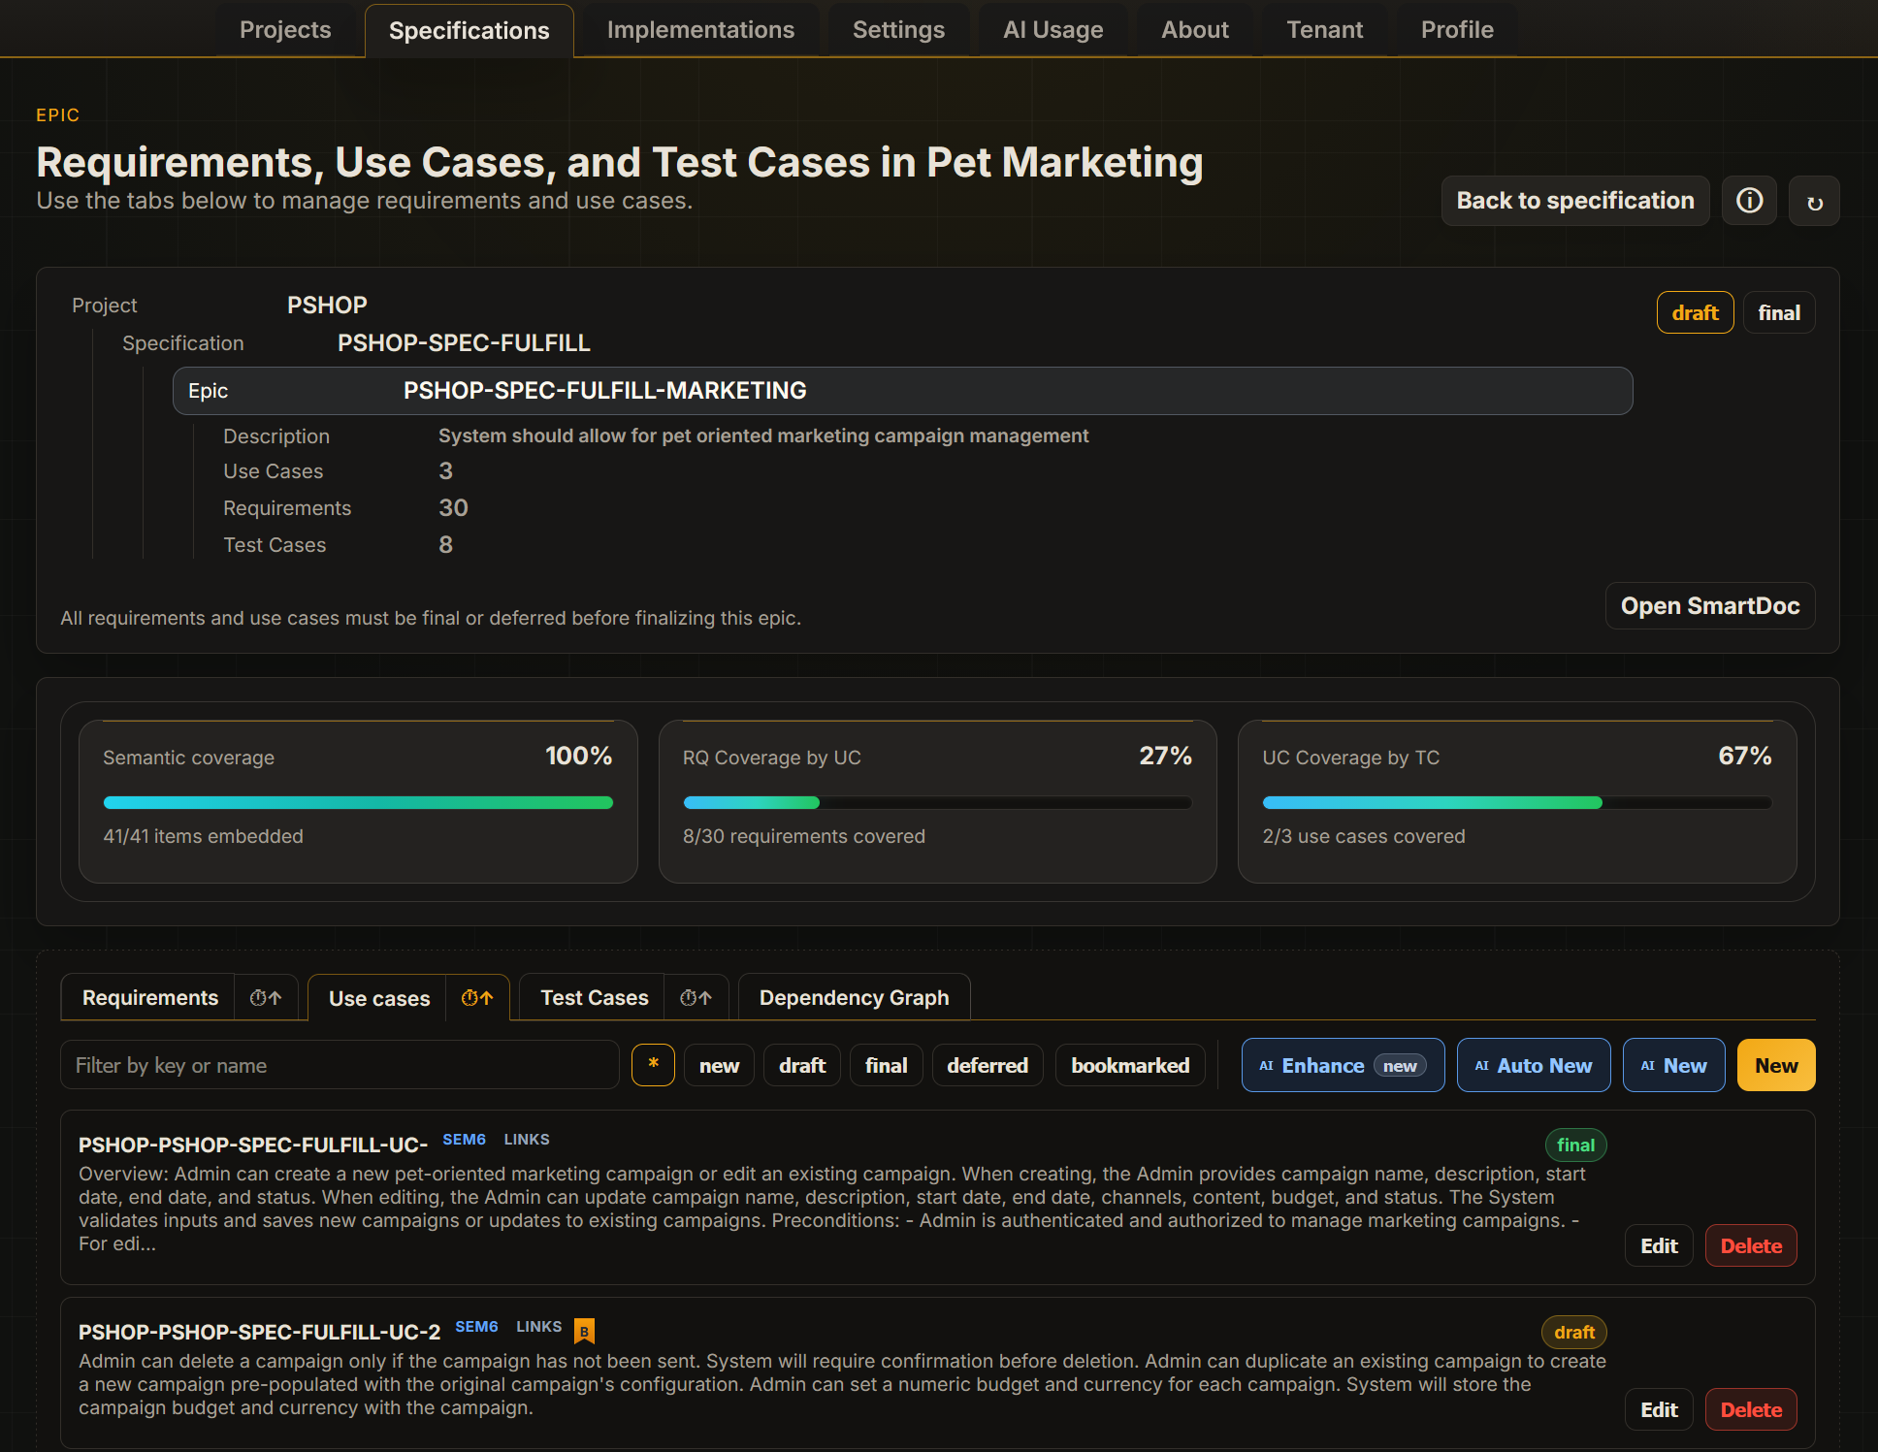Toggle the 'draft' status filter chip

pyautogui.click(x=802, y=1065)
